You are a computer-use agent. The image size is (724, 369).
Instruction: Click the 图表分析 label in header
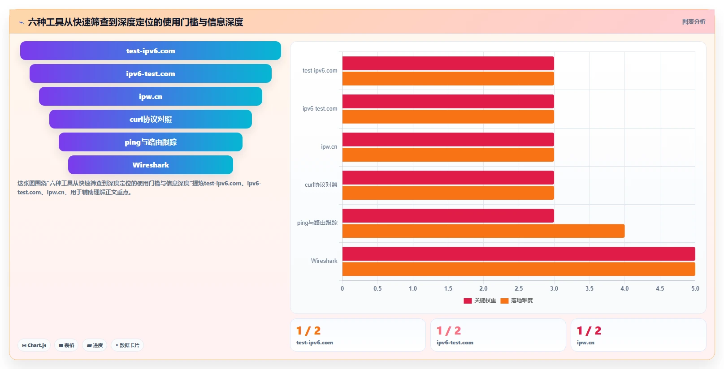point(694,21)
